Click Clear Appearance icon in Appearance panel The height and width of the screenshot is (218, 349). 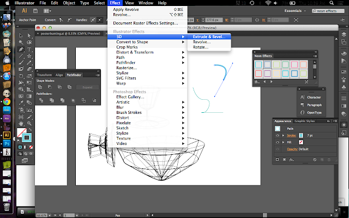tap(315, 160)
